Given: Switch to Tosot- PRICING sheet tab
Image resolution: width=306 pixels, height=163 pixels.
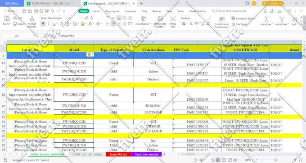Looking at the screenshot, I should [x=118, y=154].
